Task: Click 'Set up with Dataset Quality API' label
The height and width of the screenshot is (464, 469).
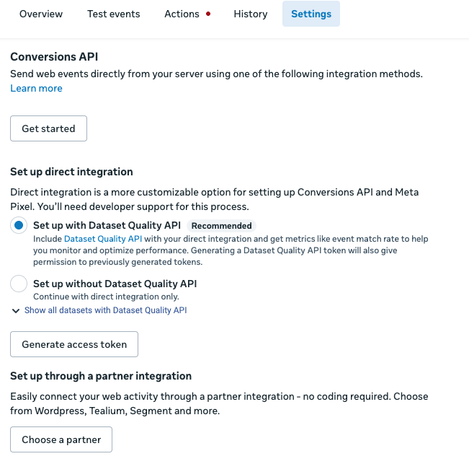Action: tap(107, 225)
